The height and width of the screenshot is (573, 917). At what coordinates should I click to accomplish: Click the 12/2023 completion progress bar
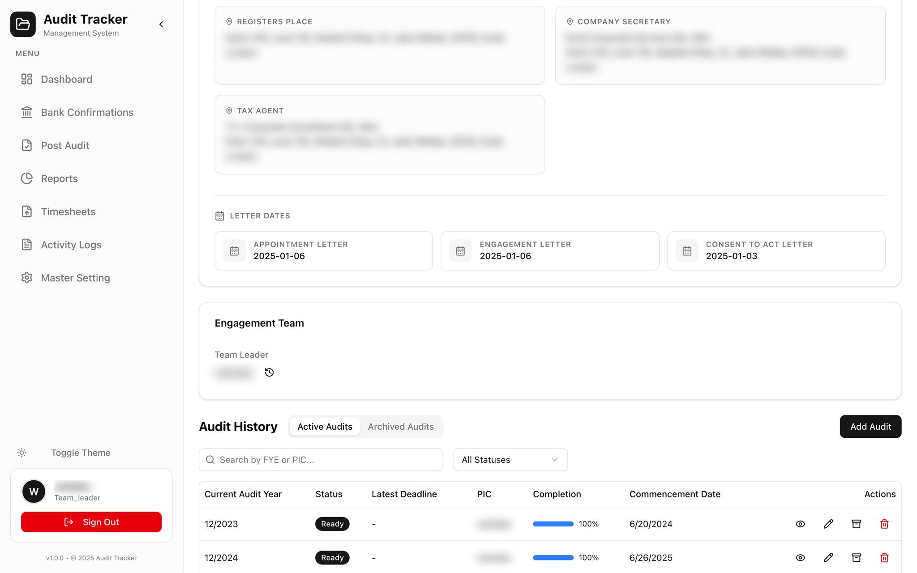tap(553, 524)
